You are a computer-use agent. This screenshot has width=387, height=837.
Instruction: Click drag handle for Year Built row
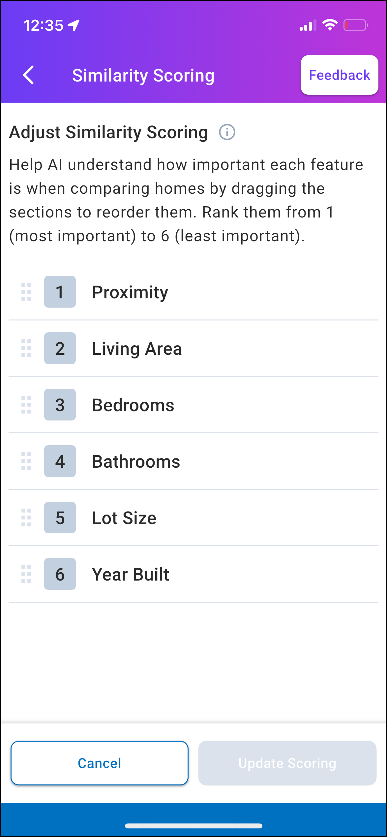26,574
